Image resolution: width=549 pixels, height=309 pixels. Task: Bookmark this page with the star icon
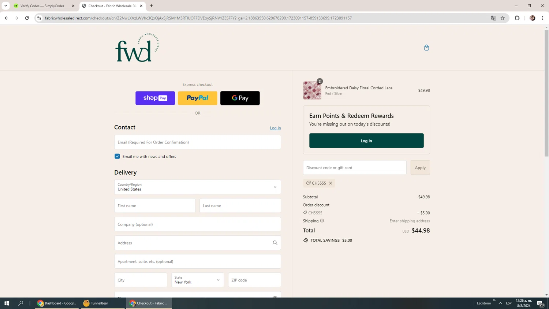point(503,18)
